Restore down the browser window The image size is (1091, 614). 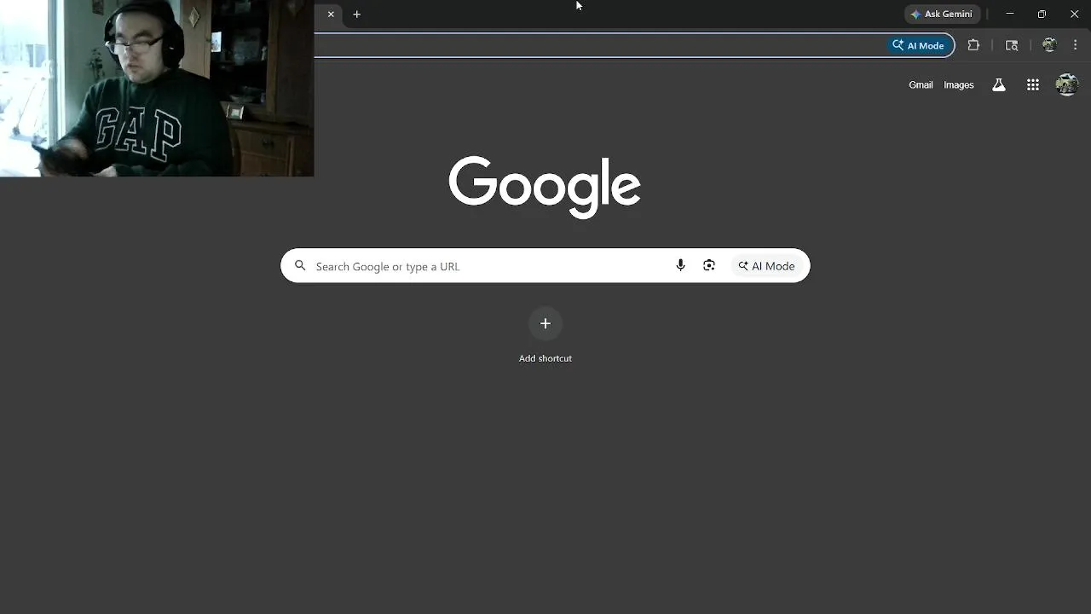1042,14
